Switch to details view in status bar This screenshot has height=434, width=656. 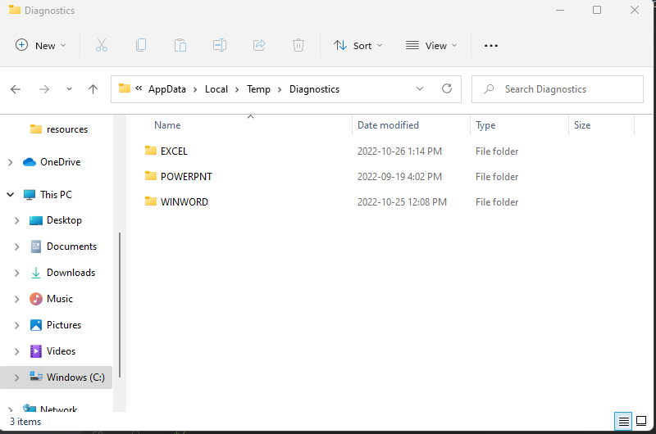coord(625,422)
